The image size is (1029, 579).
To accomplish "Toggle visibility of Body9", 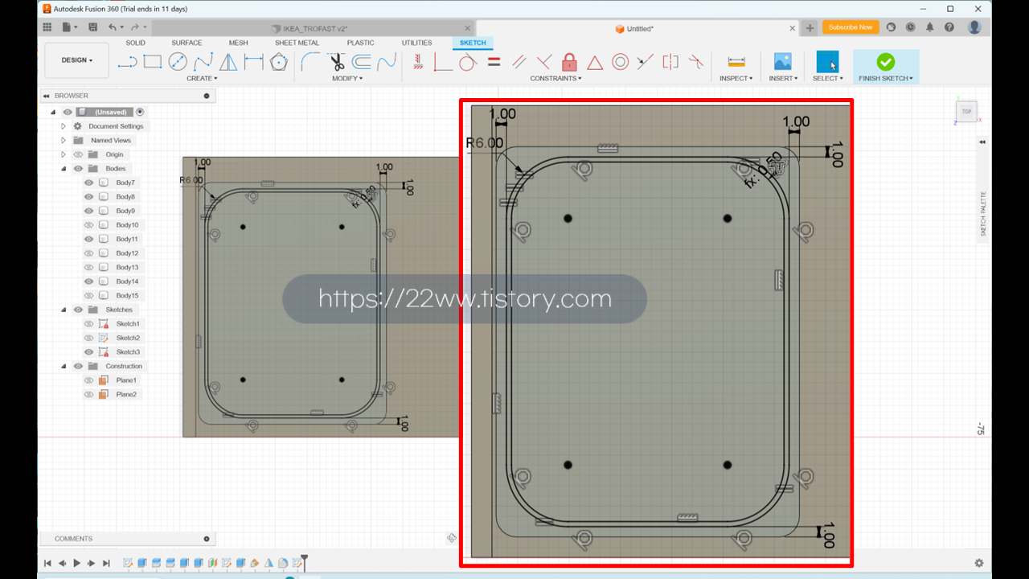I will (x=89, y=211).
